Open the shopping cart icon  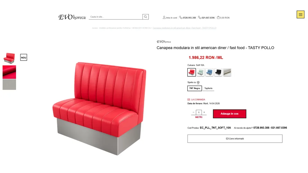tap(218, 17)
